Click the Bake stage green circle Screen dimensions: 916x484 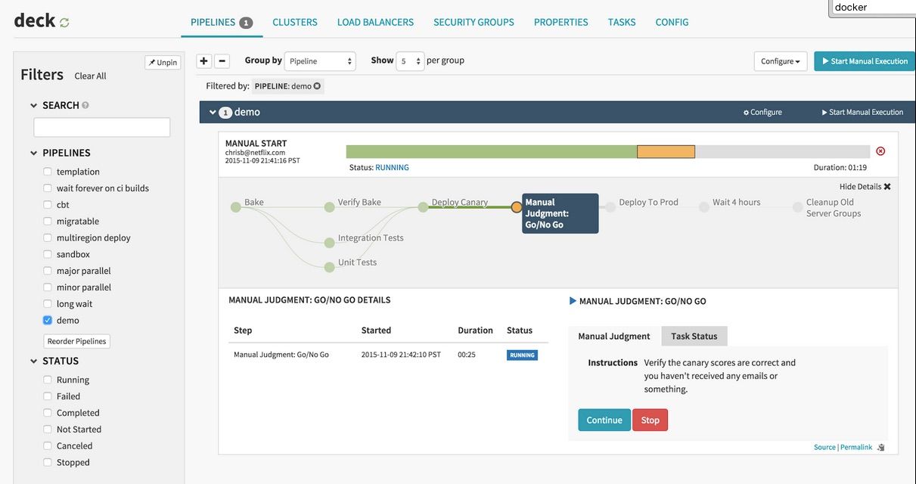(236, 206)
